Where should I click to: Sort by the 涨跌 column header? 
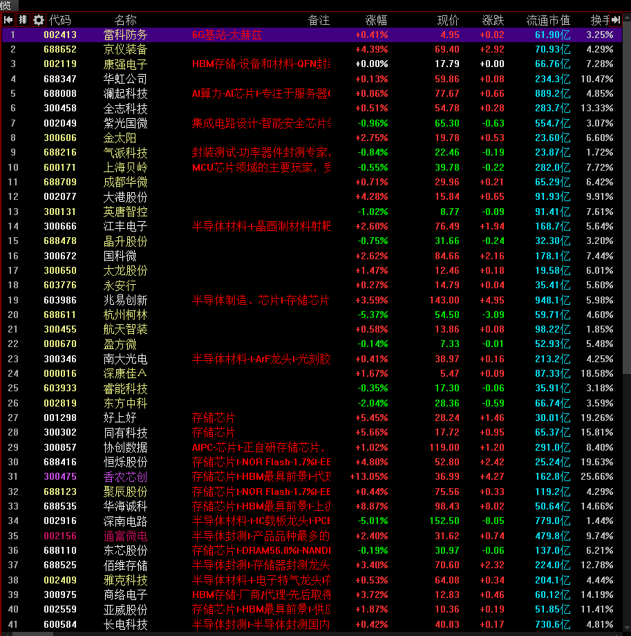pyautogui.click(x=493, y=20)
